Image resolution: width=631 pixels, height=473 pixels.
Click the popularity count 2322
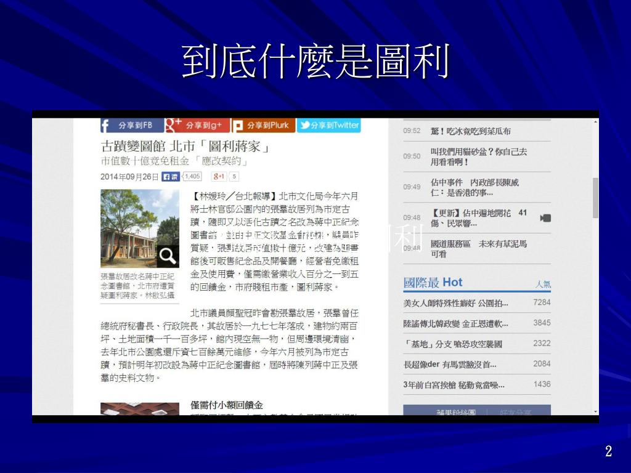click(x=542, y=344)
